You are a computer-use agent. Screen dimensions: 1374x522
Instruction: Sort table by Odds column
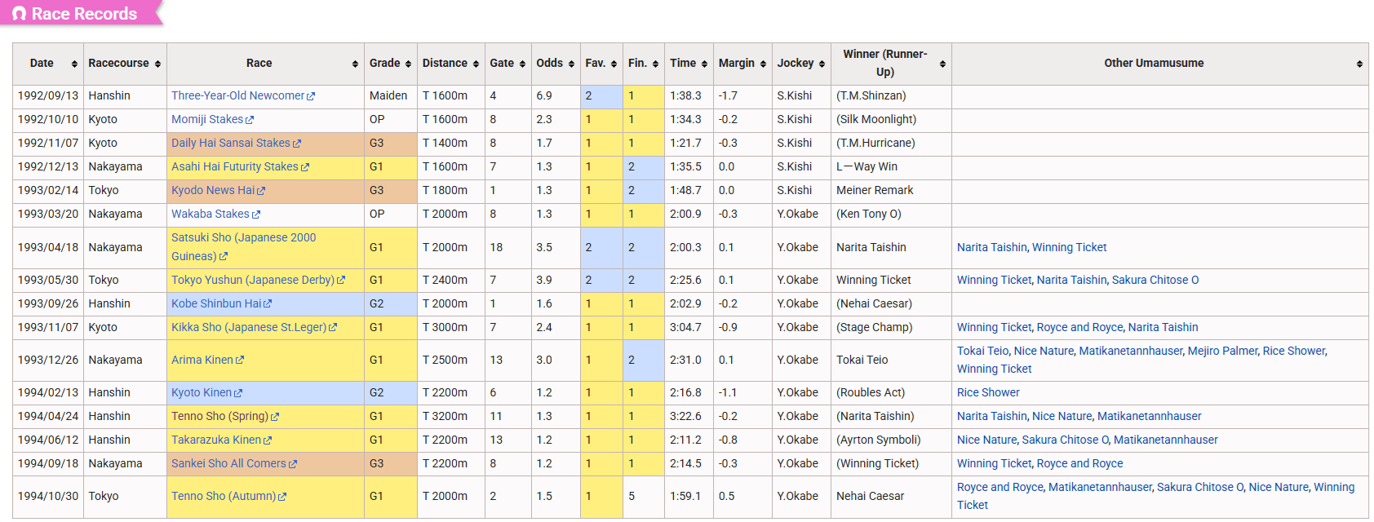[571, 64]
